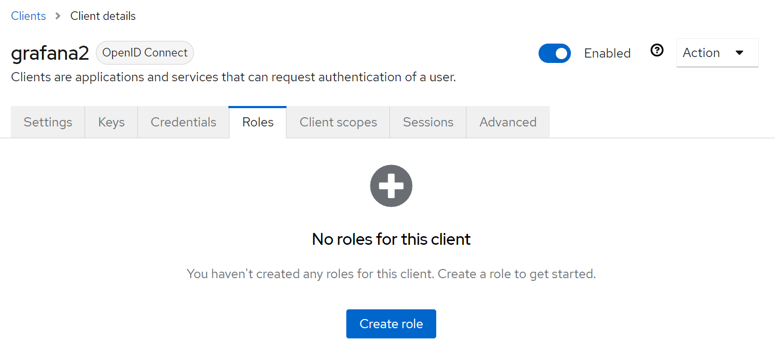
Task: Go to the Credentials tab
Action: 184,122
